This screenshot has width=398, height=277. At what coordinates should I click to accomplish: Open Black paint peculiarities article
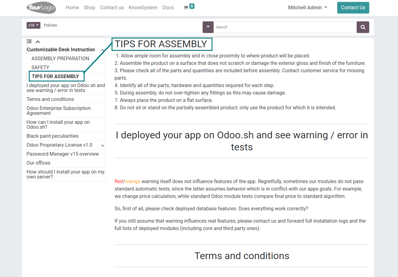52,136
